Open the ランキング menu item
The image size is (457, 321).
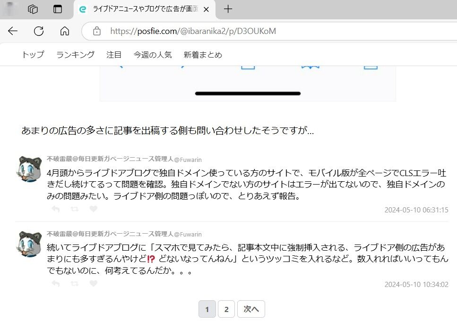75,55
